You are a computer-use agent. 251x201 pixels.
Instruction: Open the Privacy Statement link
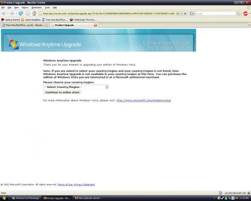click(x=85, y=185)
